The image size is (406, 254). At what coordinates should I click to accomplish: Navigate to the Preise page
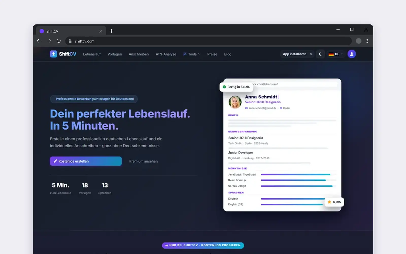pyautogui.click(x=212, y=54)
